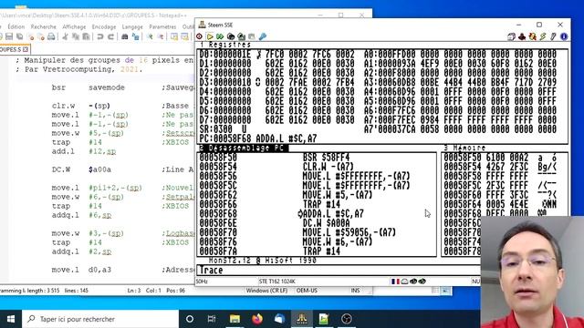This screenshot has height=328, width=584.
Task: Click the Zoom Out icon in Notepad++
Action: 161,36
